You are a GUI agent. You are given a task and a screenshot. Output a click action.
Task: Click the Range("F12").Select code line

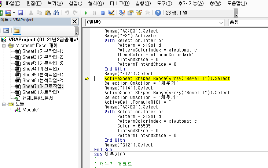pyautogui.click(x=129, y=74)
